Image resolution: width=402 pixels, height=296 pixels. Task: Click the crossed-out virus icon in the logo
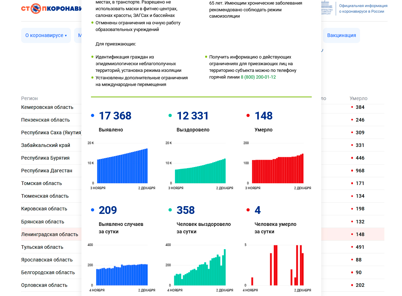36,8
